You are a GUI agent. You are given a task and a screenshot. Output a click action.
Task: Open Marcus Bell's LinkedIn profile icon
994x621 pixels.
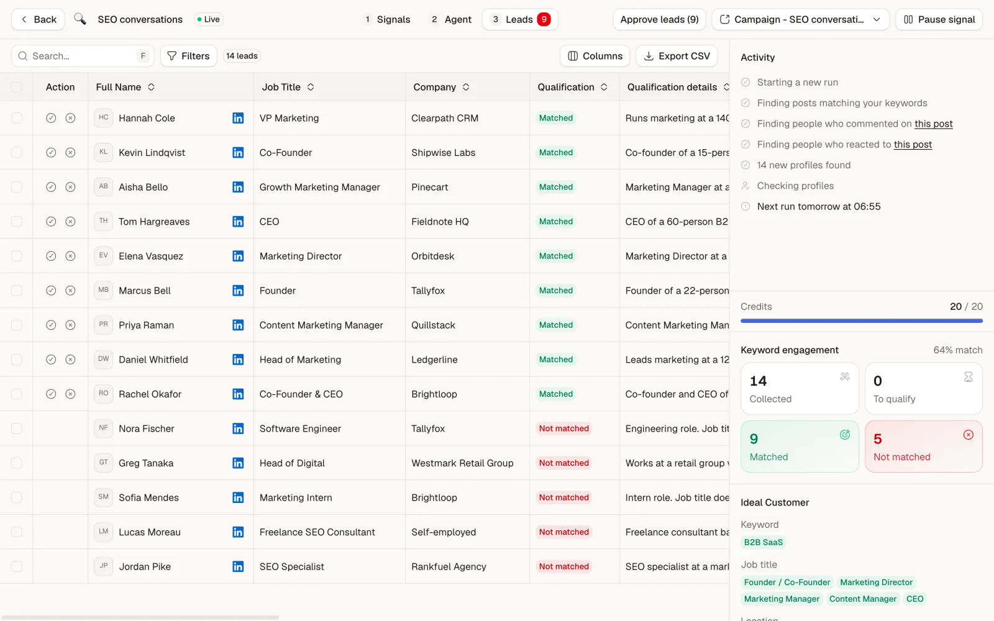click(x=238, y=291)
